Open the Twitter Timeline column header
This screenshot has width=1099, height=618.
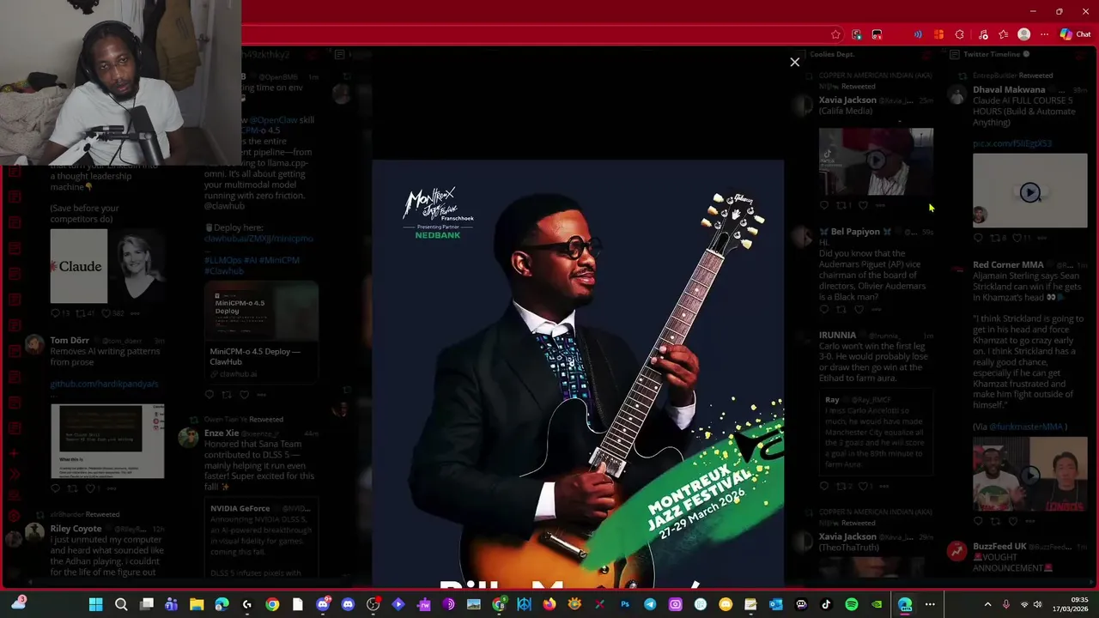[x=992, y=54]
